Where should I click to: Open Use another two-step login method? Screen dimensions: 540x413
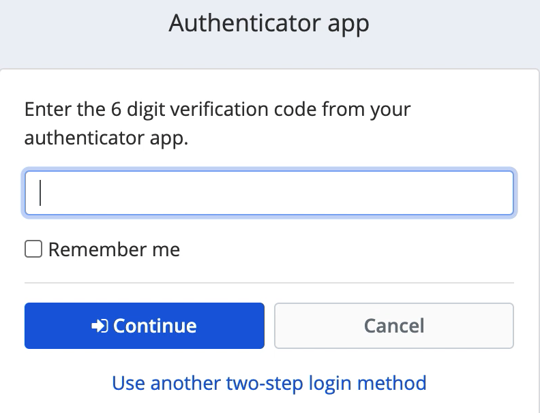coord(269,382)
